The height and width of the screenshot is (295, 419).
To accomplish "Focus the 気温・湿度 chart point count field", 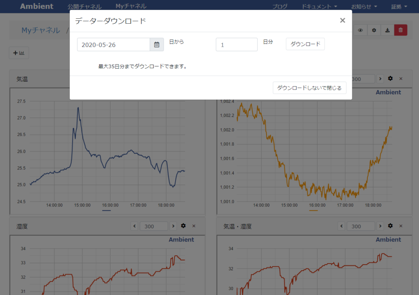I will pyautogui.click(x=361, y=226).
